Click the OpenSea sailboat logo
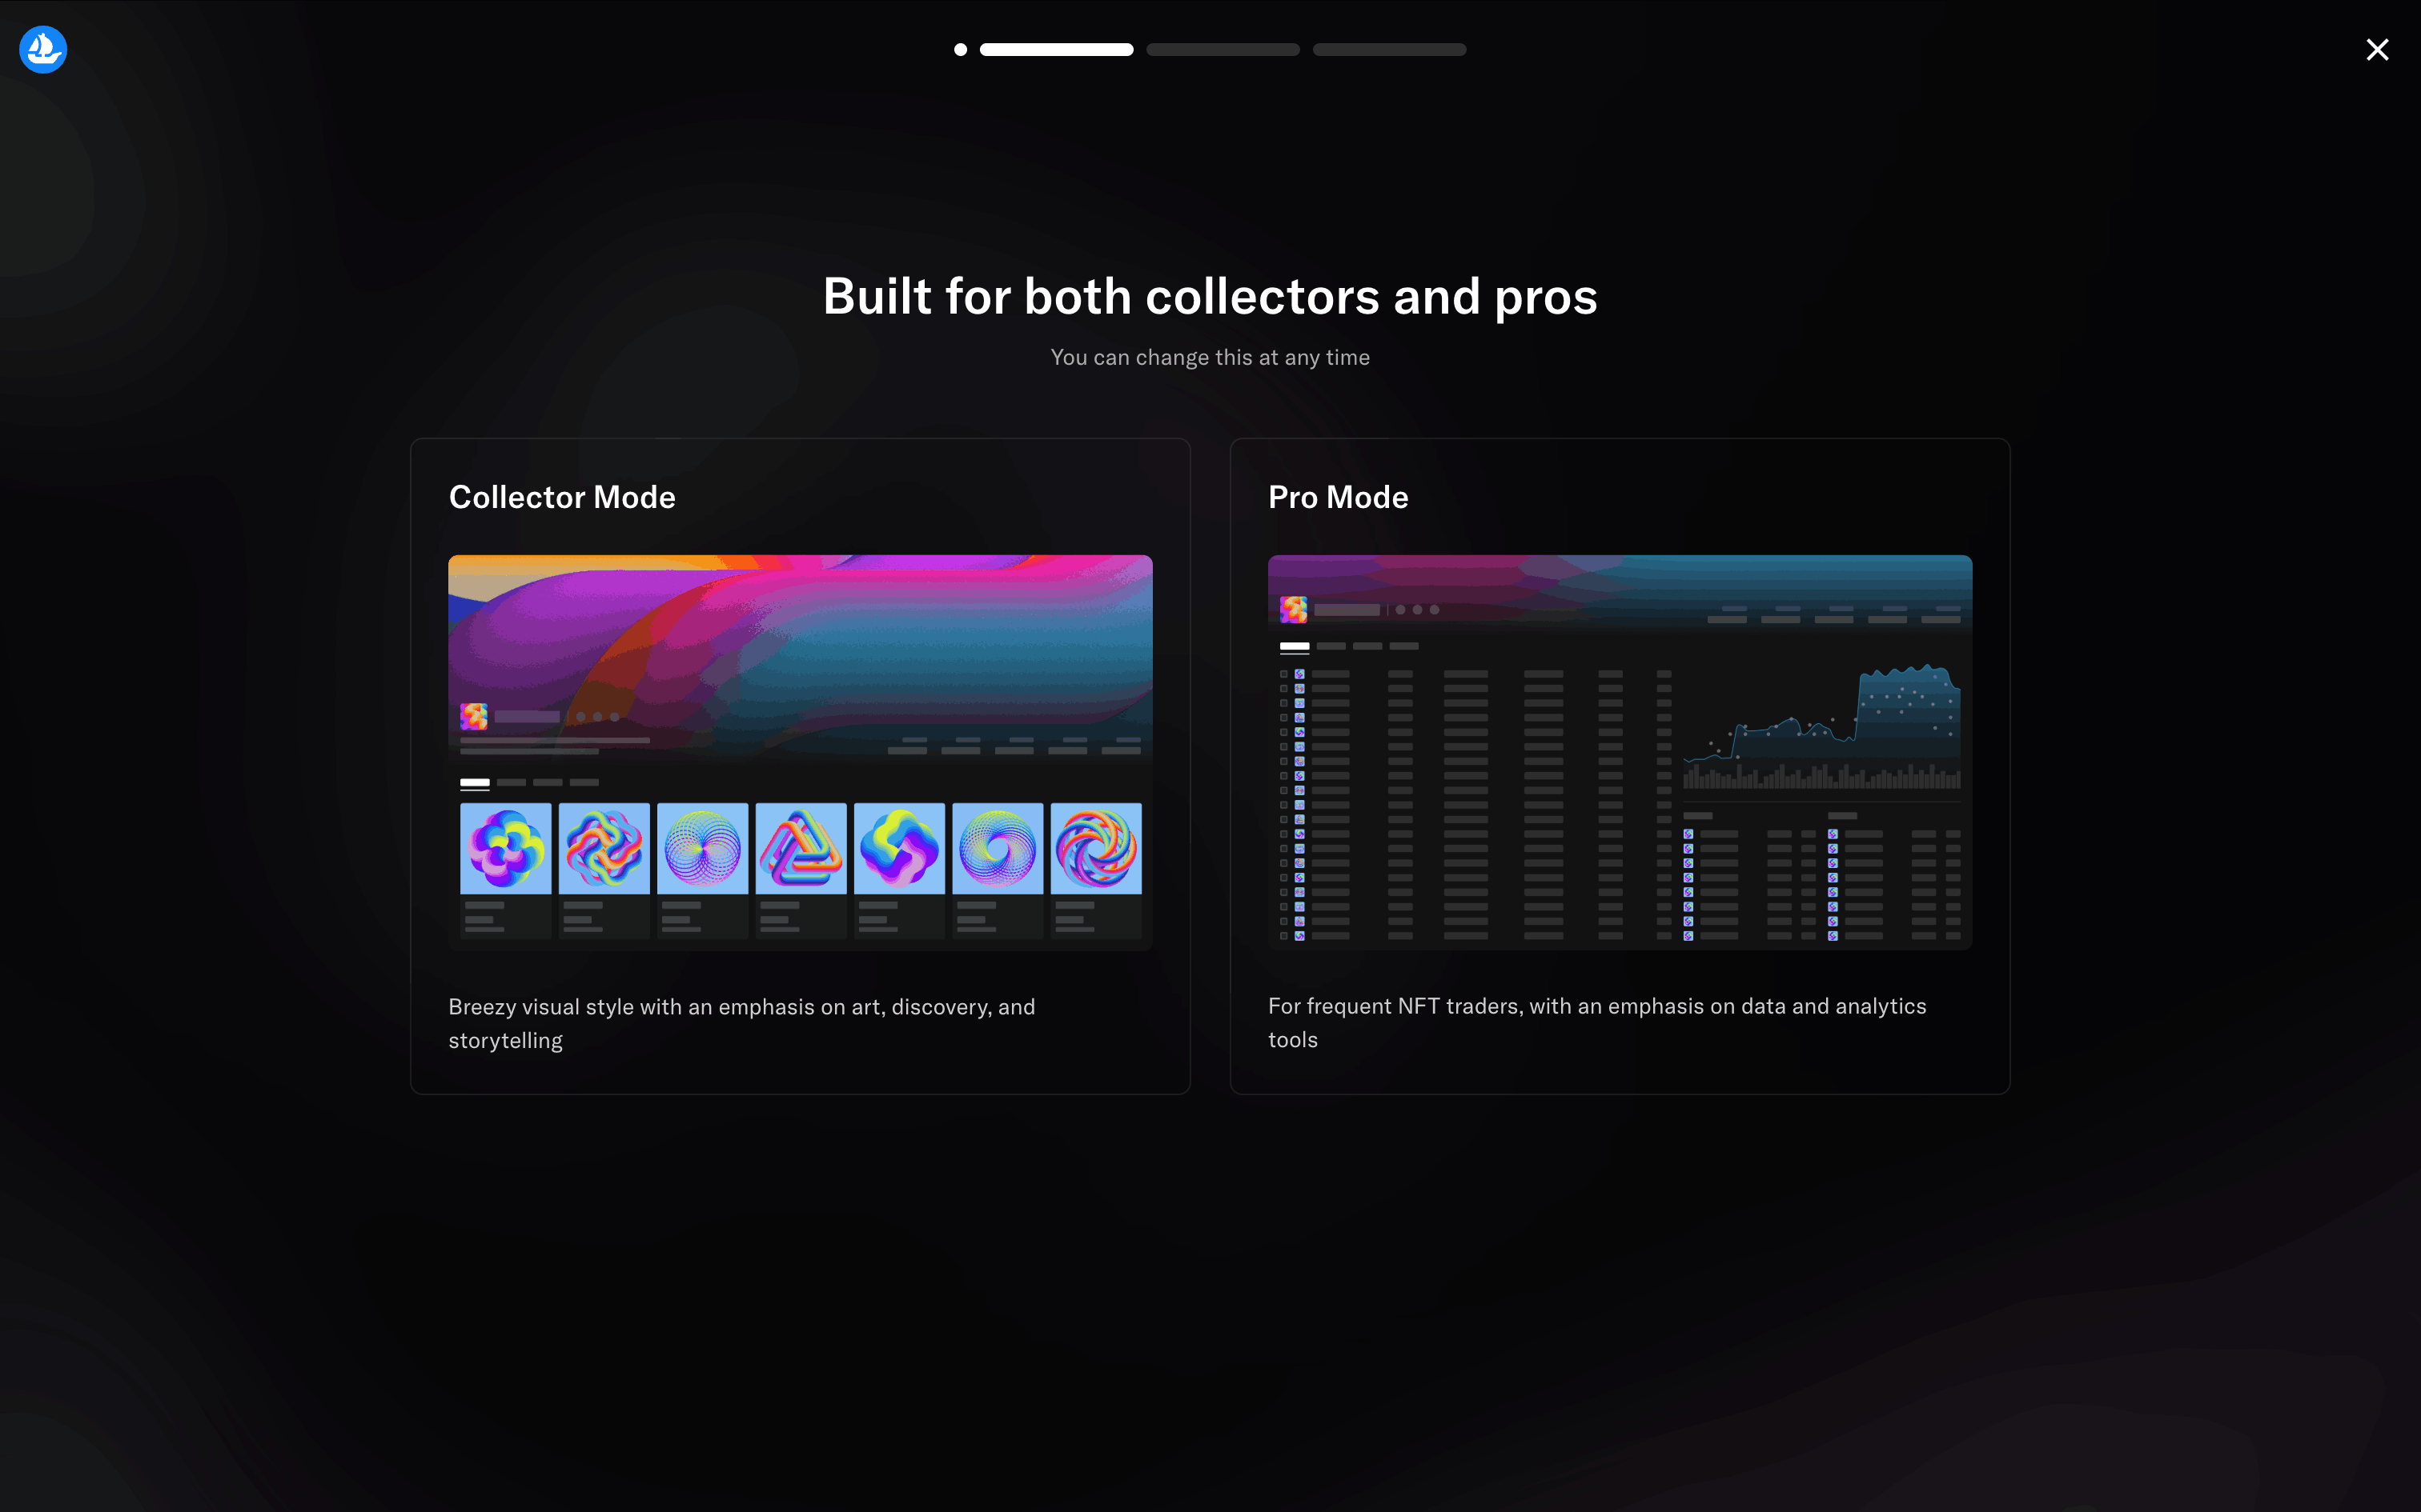This screenshot has height=1512, width=2421. coord(43,49)
